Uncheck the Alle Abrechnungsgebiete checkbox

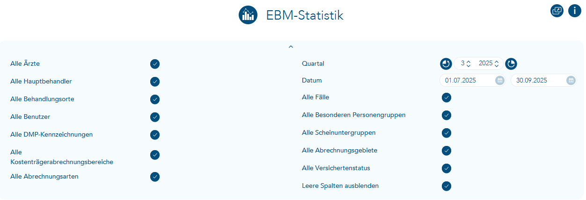(x=447, y=151)
